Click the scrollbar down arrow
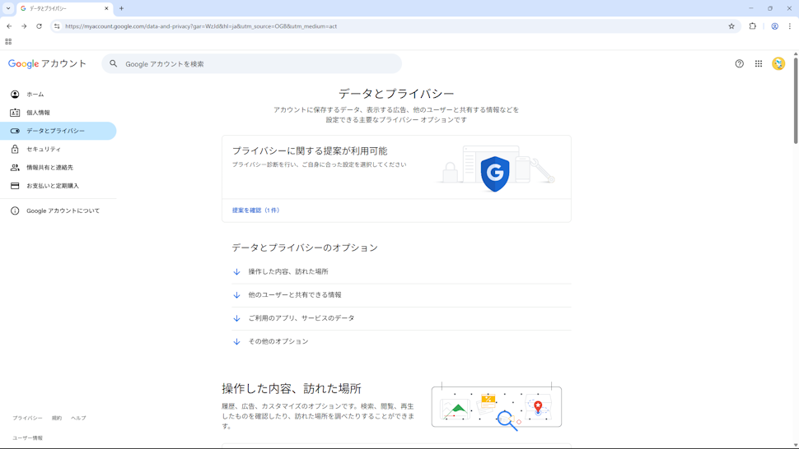The image size is (799, 449). (796, 446)
